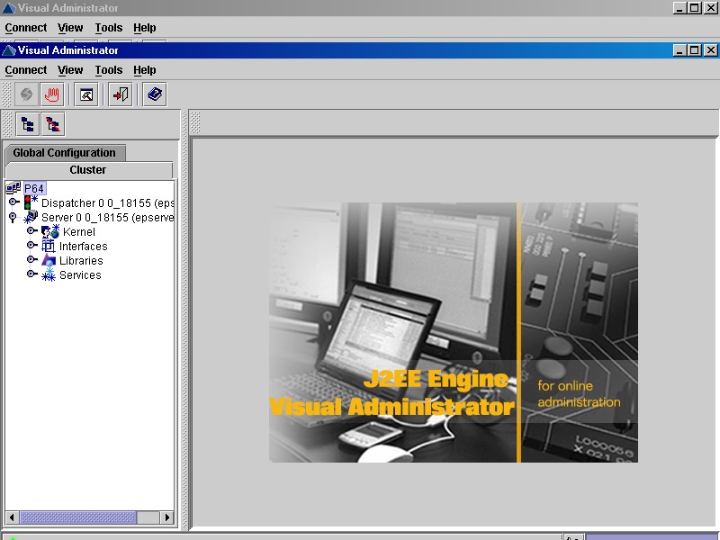Click the tree scrollbar right arrow
The image size is (720, 540).
167,517
